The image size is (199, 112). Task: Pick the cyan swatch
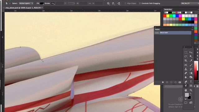pyautogui.click(x=174, y=16)
